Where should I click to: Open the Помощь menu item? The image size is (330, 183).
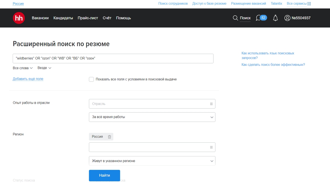pyautogui.click(x=123, y=18)
